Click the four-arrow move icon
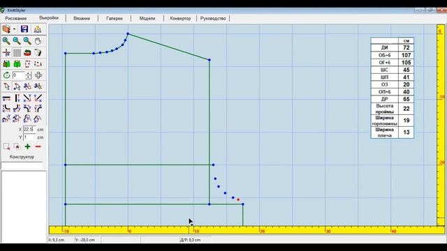Viewport: 447px width, 251px height. pyautogui.click(x=38, y=75)
